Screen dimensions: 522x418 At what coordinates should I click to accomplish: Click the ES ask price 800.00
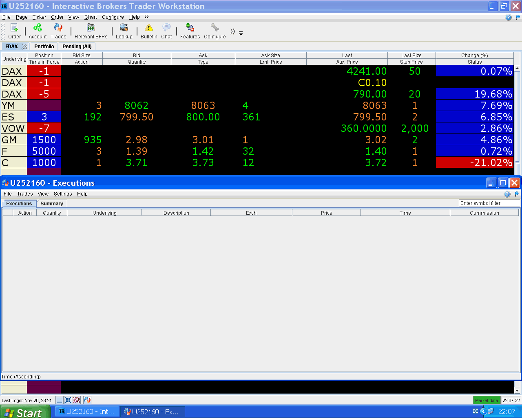coord(203,117)
